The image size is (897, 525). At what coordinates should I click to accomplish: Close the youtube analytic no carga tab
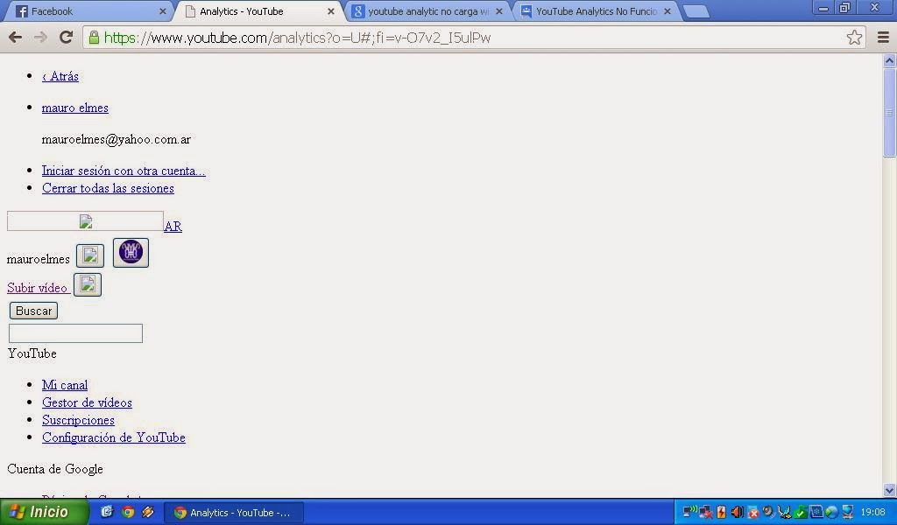[x=498, y=10]
